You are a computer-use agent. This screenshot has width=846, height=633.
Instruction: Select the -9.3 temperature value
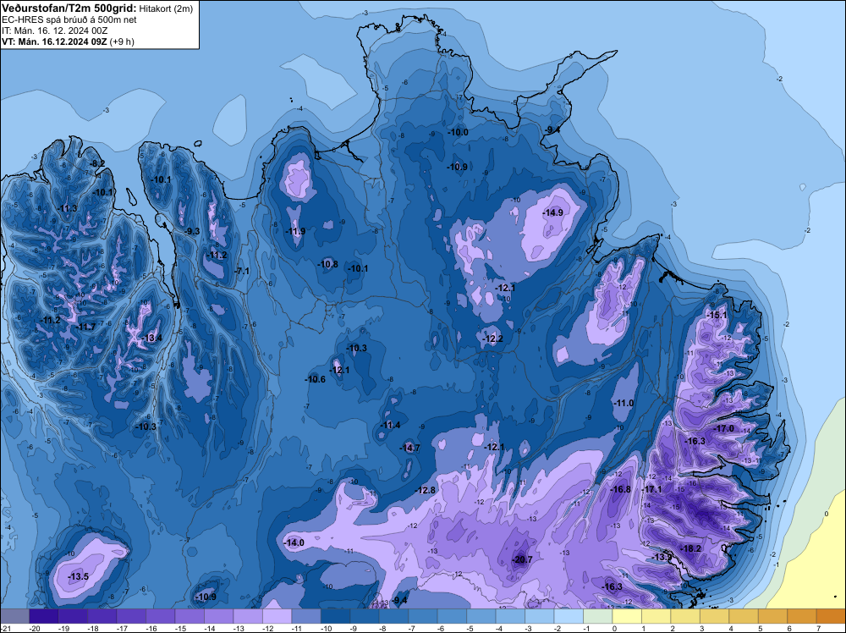coord(191,232)
